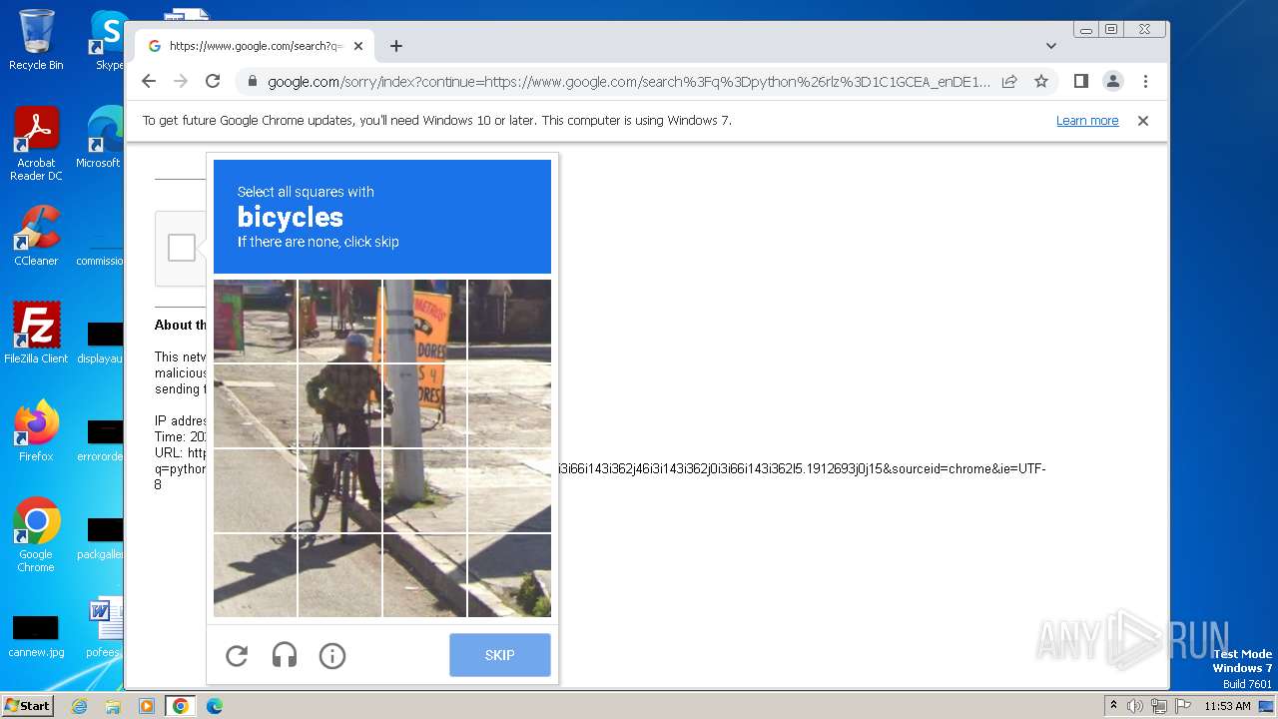This screenshot has width=1278, height=719.
Task: Click the forward navigation arrow
Action: click(x=181, y=81)
